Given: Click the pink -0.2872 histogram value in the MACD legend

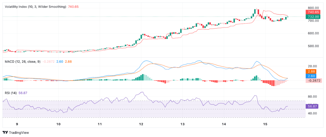Looking at the screenshot, I should [49, 61].
